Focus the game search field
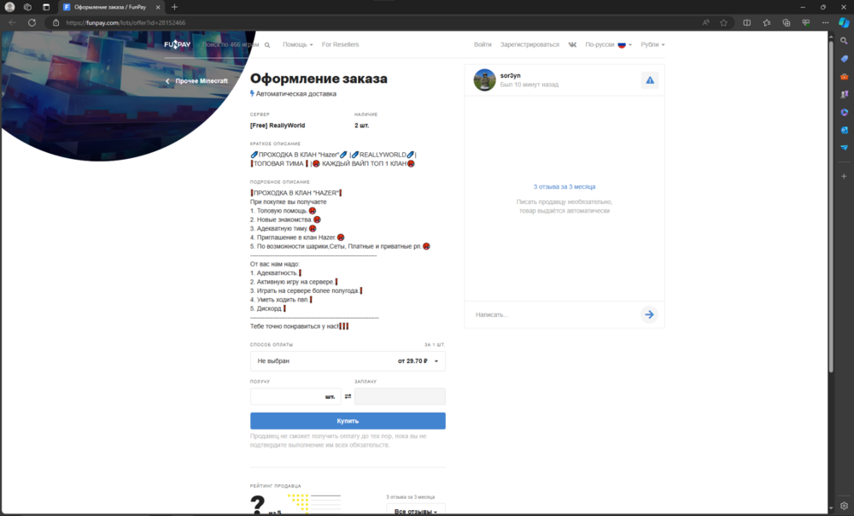854x516 pixels. pyautogui.click(x=231, y=44)
